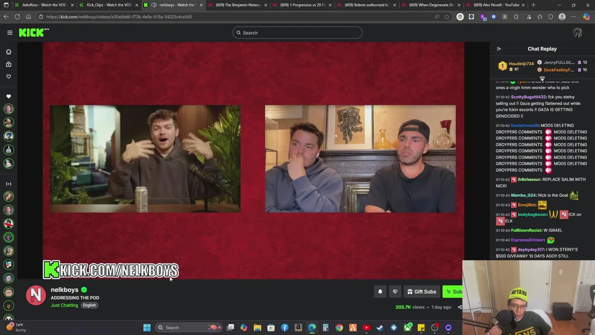Open Favorites list in browser toolbar
The image size is (595, 335).
pyautogui.click(x=540, y=17)
